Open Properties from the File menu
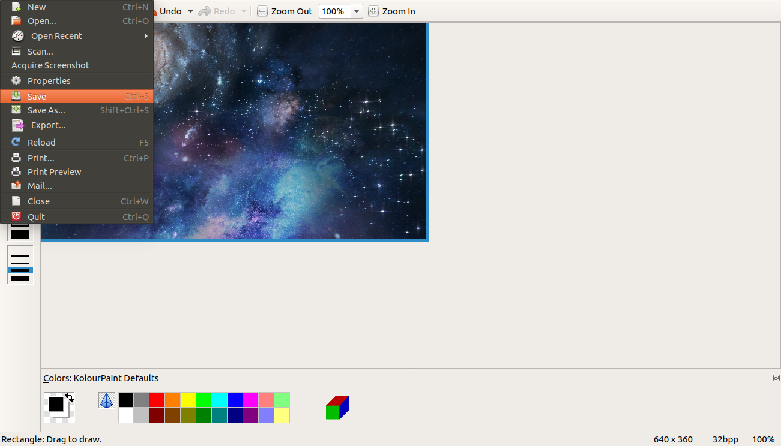Screen dimensions: 781x446 [x=77, y=81]
